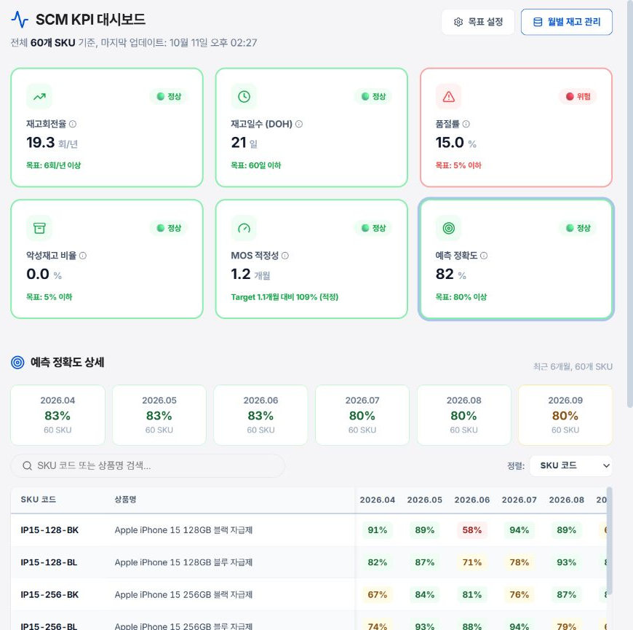The width and height of the screenshot is (633, 630).
Task: Click Apple iPhone 15 128GB 블루 자급제
Action: pyautogui.click(x=183, y=562)
